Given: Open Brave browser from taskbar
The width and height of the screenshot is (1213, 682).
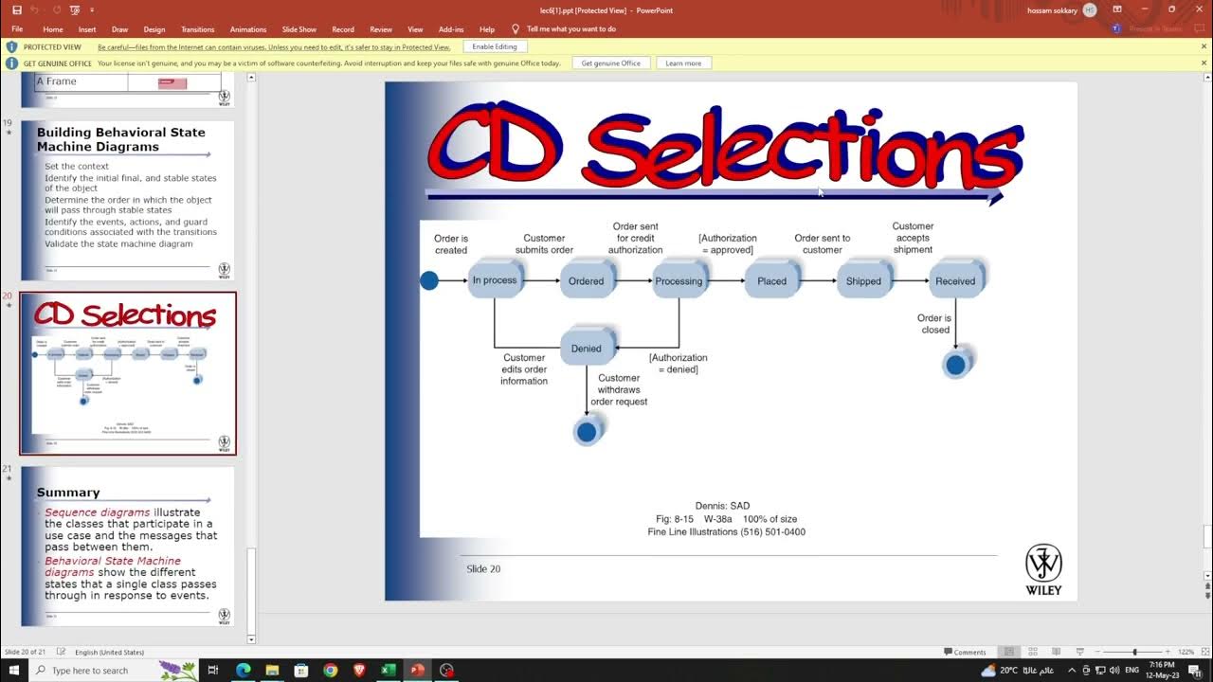Looking at the screenshot, I should (x=359, y=671).
